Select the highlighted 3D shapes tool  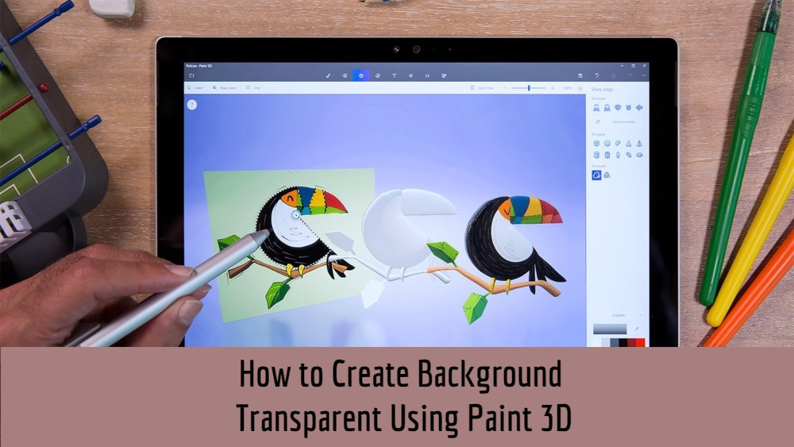[x=361, y=75]
